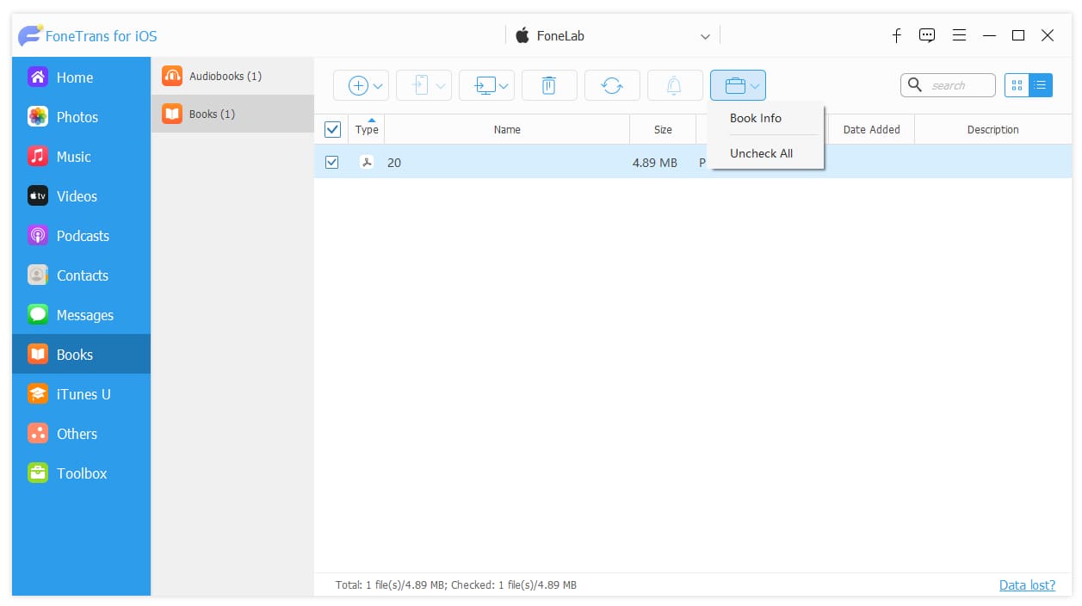
Task: Open the Facebook icon in title bar
Action: 896,35
